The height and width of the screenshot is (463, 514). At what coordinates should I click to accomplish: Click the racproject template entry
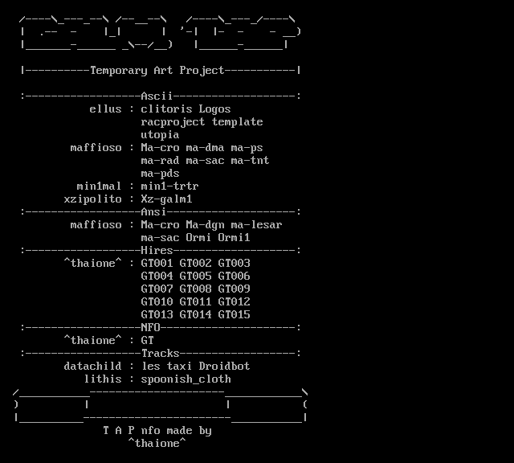202,122
